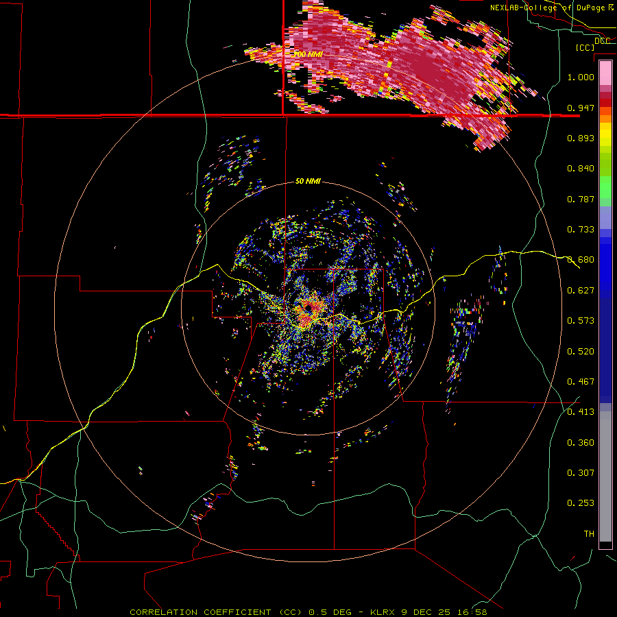
Task: Click the 0.307 scale label
Action: point(581,473)
